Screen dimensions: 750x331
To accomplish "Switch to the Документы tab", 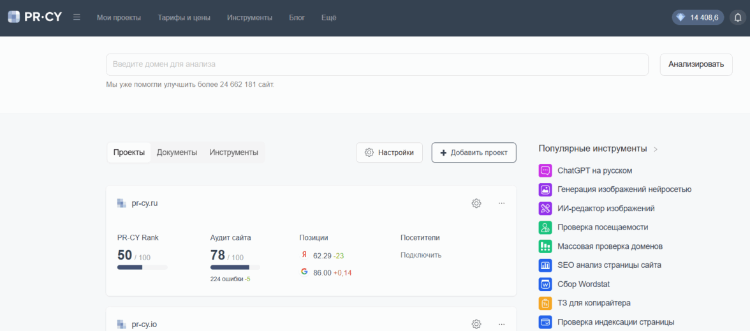I will coord(177,152).
